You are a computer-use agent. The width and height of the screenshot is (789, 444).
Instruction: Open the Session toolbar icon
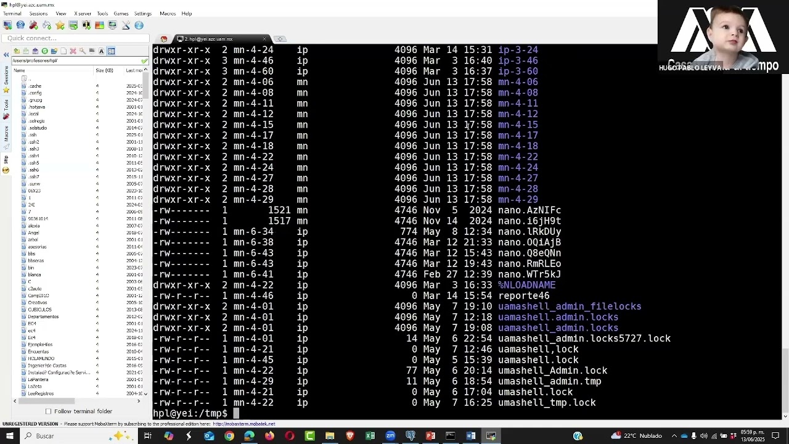point(7,25)
